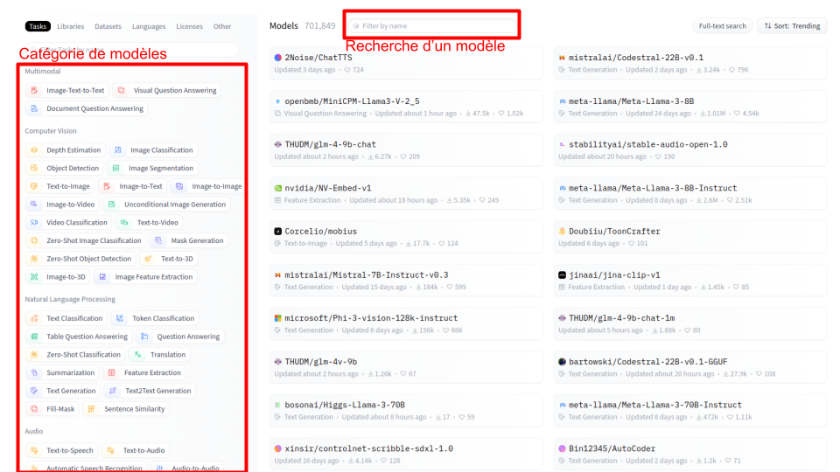
Task: Toggle the Image Classification task filter
Action: tap(153, 150)
